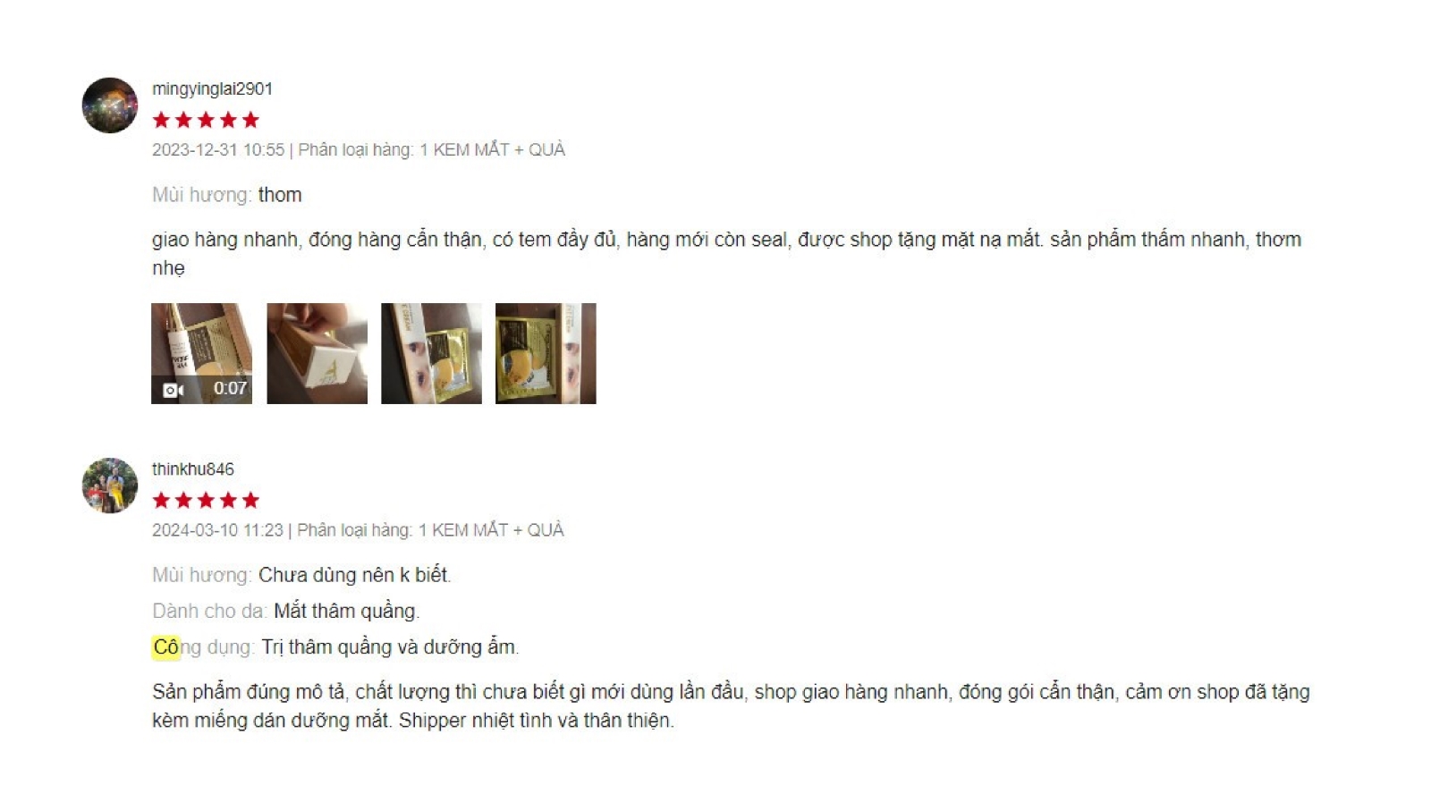Screen dimensions: 1431x802
Task: Open the third review photo with gold eye mask
Action: [x=431, y=353]
